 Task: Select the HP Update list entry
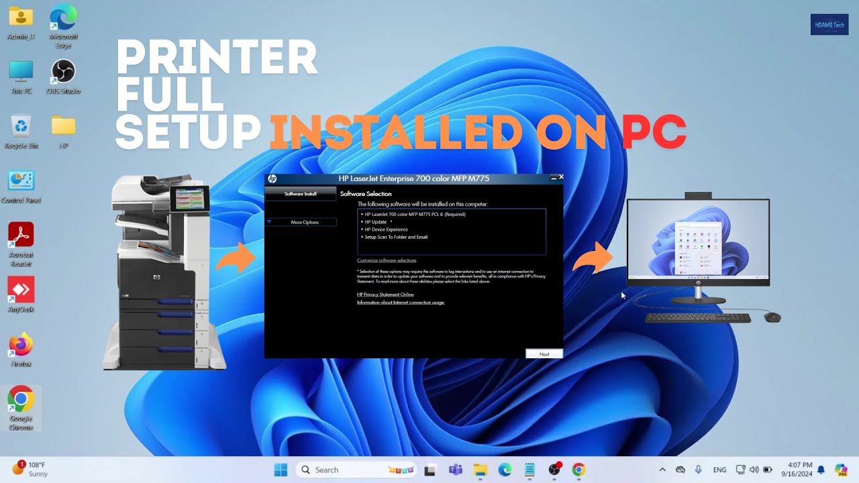375,222
